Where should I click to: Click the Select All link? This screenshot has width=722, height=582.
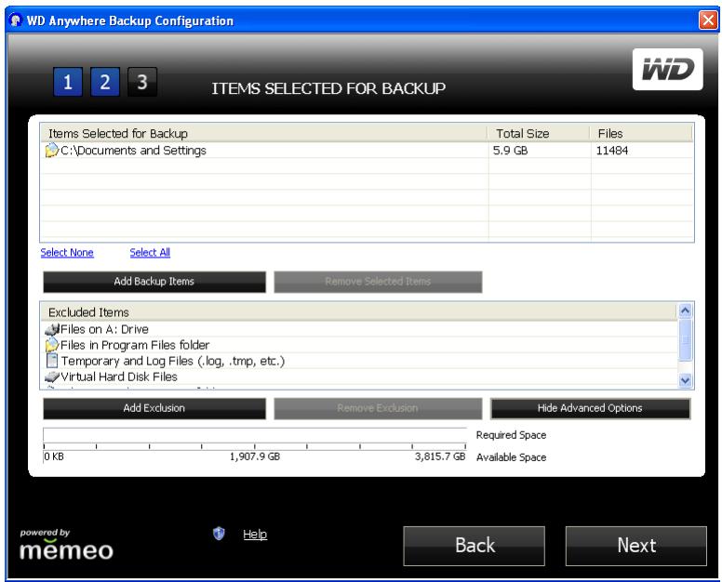(150, 253)
